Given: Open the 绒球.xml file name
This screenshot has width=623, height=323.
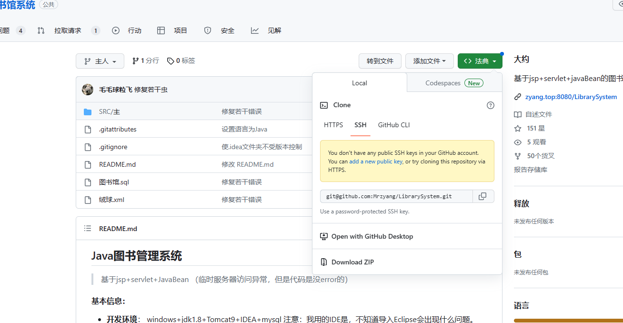Looking at the screenshot, I should pos(111,200).
